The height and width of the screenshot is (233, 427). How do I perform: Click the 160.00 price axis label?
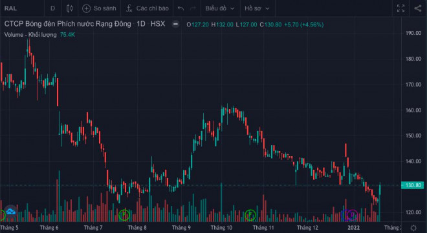(413, 110)
